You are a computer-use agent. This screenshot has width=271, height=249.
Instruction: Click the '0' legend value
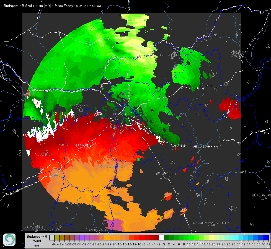coord(164,244)
